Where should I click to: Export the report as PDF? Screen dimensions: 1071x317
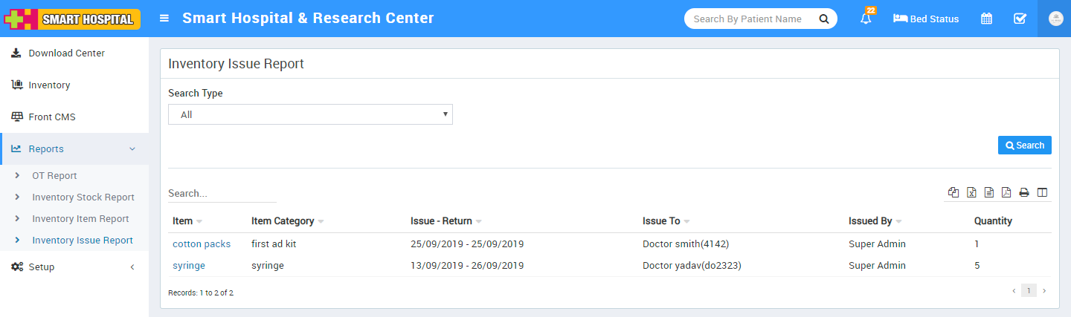tap(1006, 193)
